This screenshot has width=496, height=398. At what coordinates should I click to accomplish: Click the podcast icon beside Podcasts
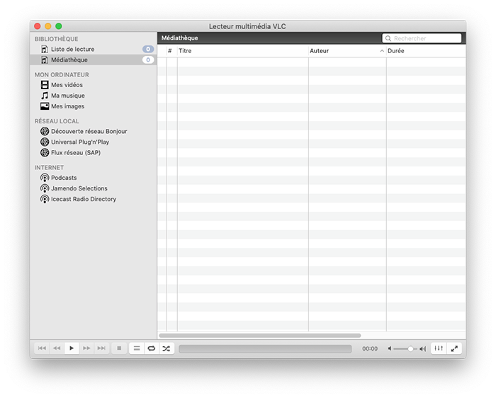45,178
